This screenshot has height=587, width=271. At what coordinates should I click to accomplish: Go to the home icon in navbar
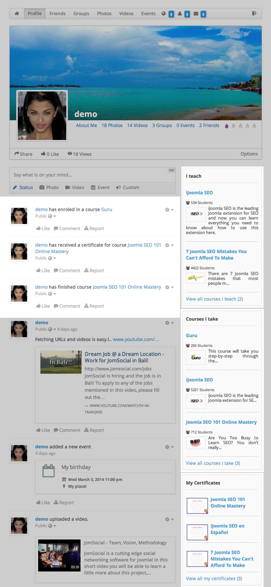(x=17, y=14)
